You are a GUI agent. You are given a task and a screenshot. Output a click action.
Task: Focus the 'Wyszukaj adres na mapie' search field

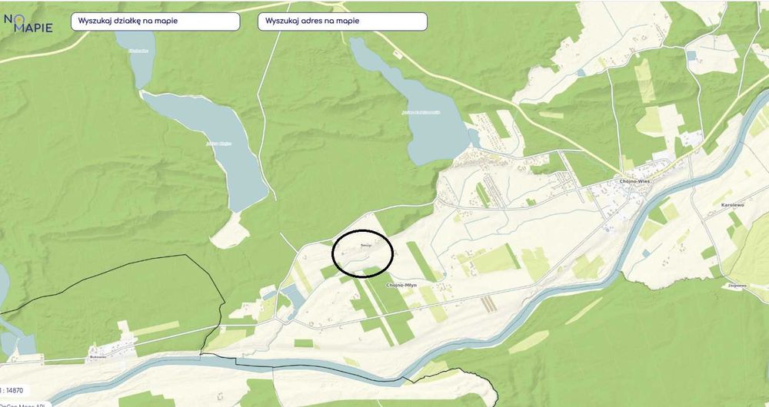pos(342,22)
